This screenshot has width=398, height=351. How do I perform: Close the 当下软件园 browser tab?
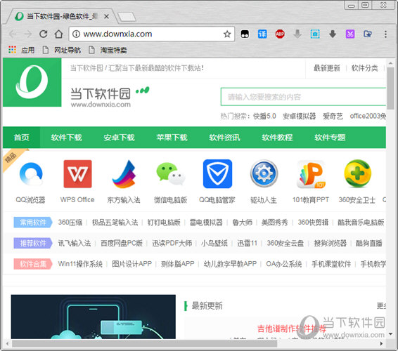click(x=107, y=17)
